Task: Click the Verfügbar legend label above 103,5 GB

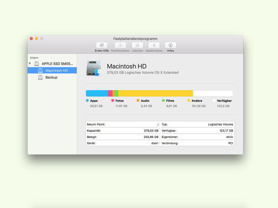Action: click(x=224, y=101)
